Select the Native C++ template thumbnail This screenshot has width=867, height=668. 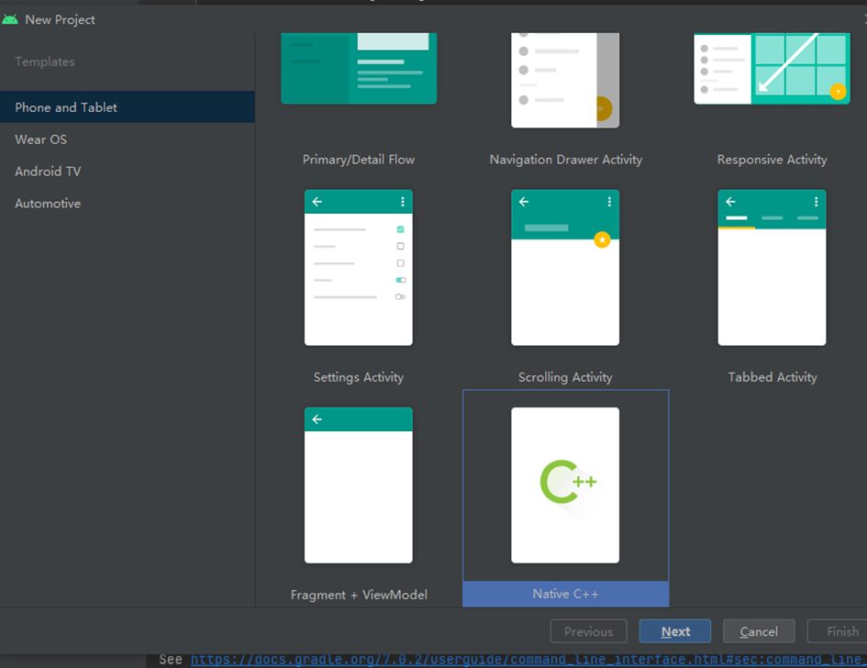click(565, 485)
